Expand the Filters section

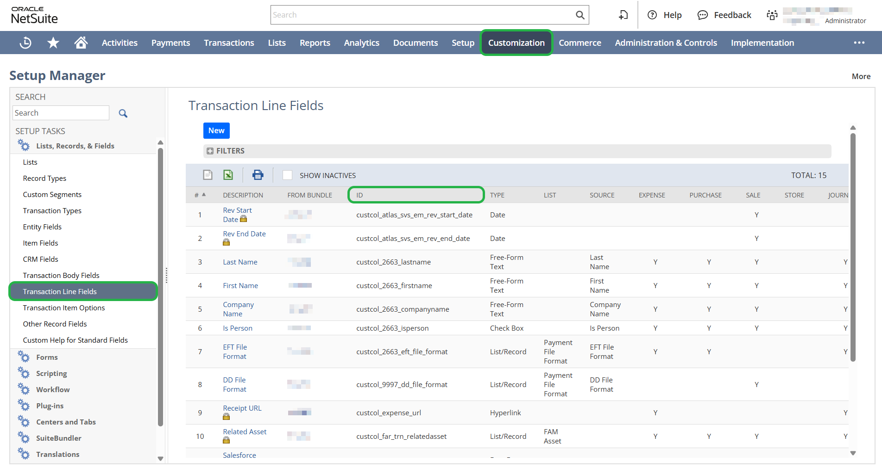210,151
